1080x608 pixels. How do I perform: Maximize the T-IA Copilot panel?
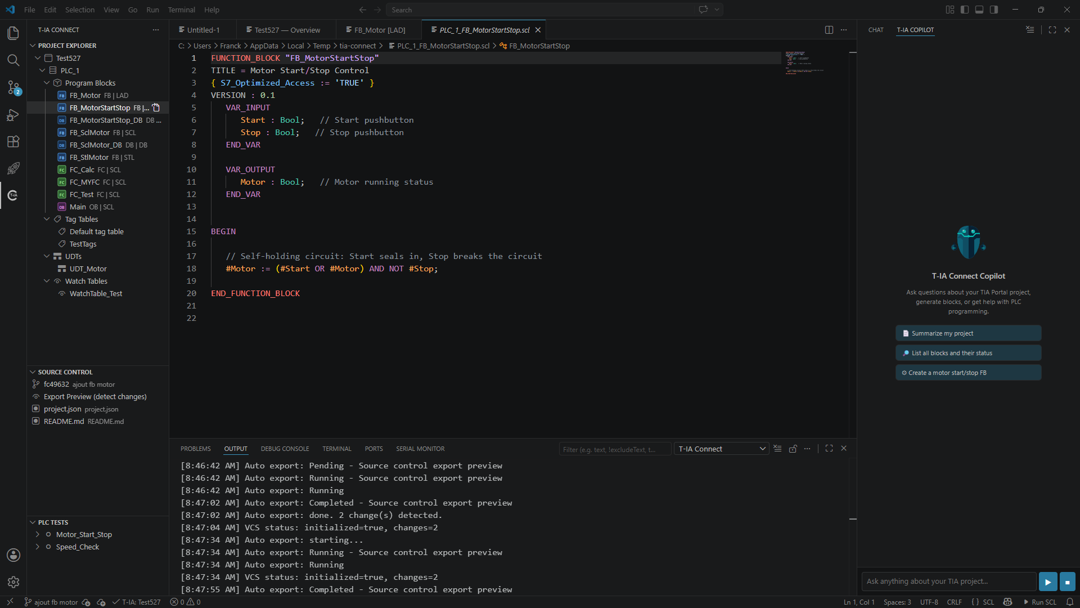click(1052, 30)
